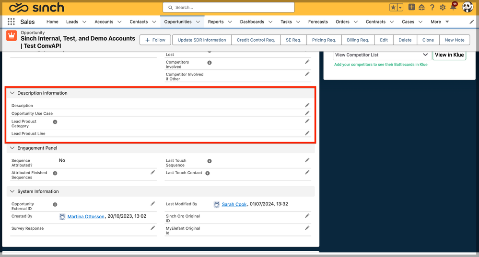
Task: Open the Accounts tab dropdown chevron
Action: pos(119,22)
